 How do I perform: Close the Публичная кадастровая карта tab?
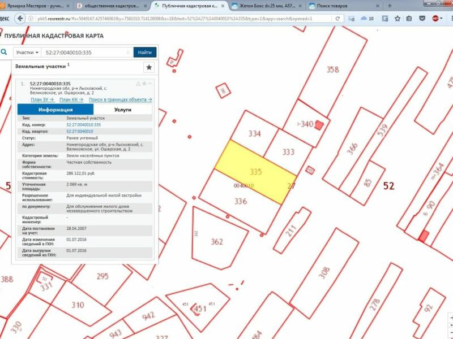[223, 6]
